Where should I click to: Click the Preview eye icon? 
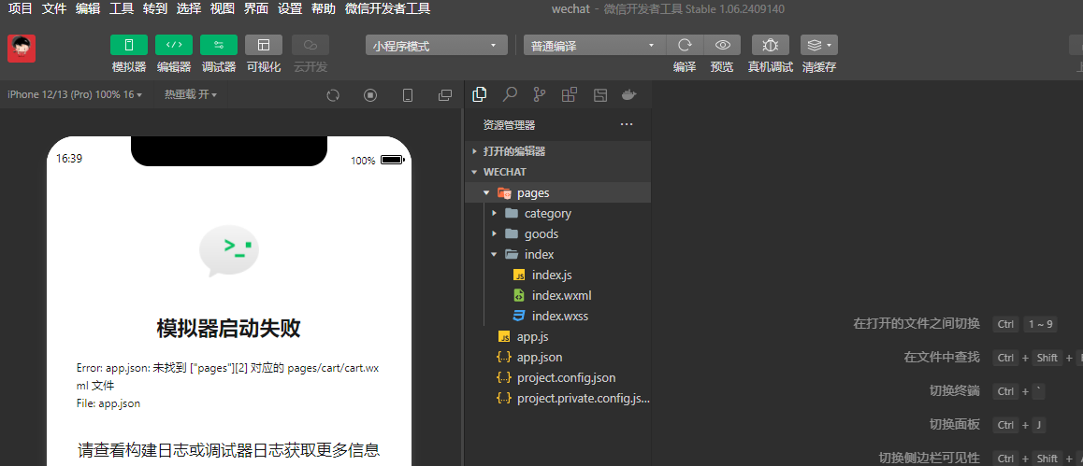[x=722, y=46]
